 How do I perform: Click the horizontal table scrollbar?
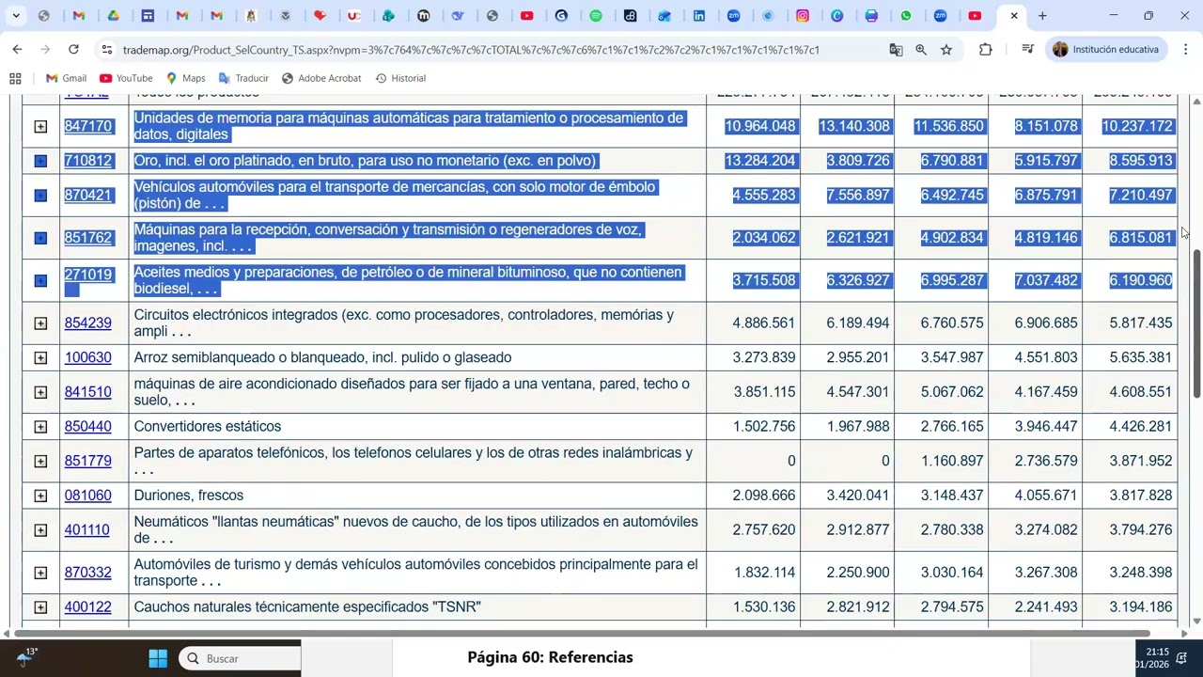(x=580, y=634)
